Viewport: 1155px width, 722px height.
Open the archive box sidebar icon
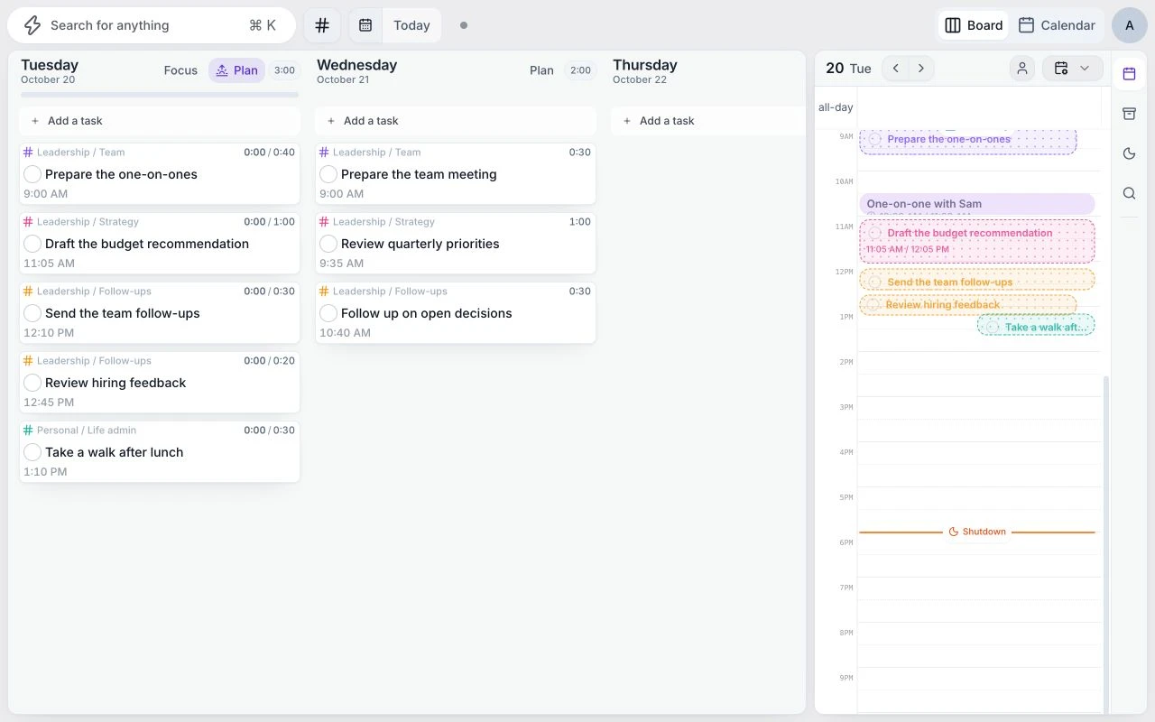[1129, 114]
